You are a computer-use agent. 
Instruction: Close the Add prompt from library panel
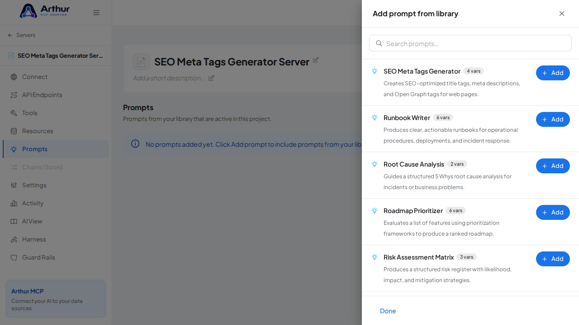562,14
